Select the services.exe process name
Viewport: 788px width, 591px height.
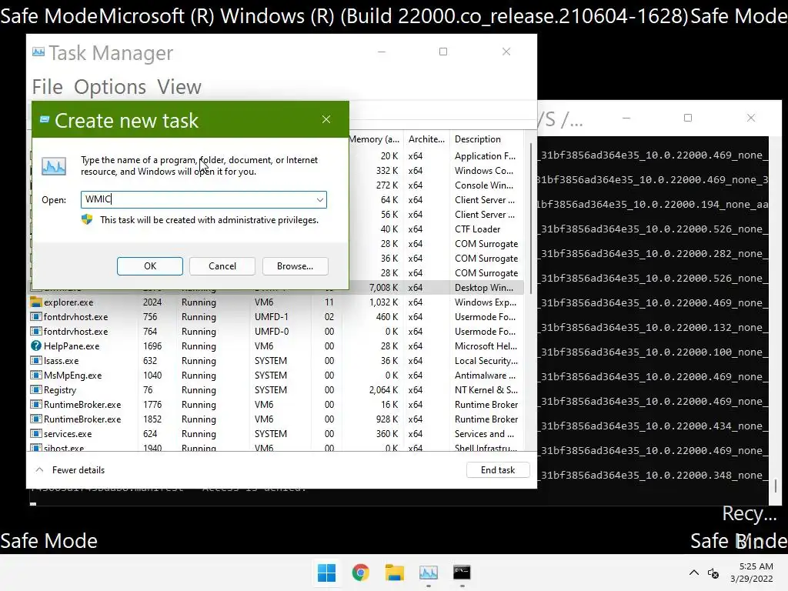(68, 433)
